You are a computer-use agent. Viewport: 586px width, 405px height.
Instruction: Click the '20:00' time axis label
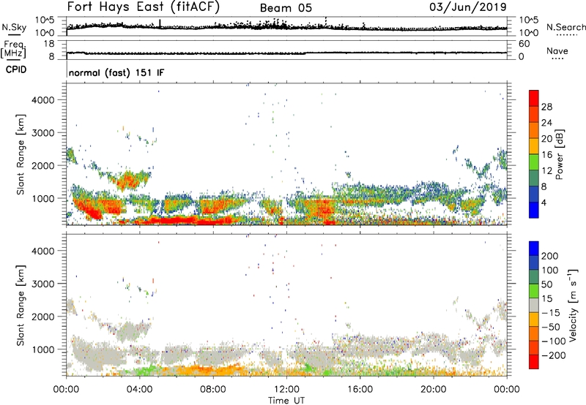coord(433,390)
